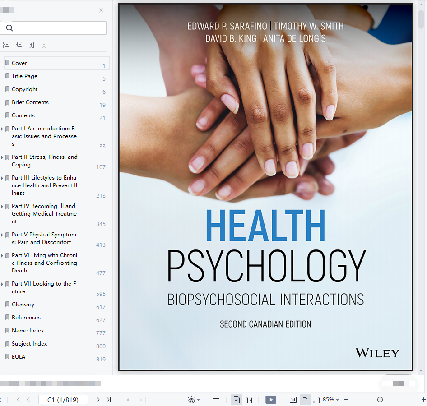427x406 pixels.
Task: Click the bookmark icon beside Name Index
Action: [7, 331]
